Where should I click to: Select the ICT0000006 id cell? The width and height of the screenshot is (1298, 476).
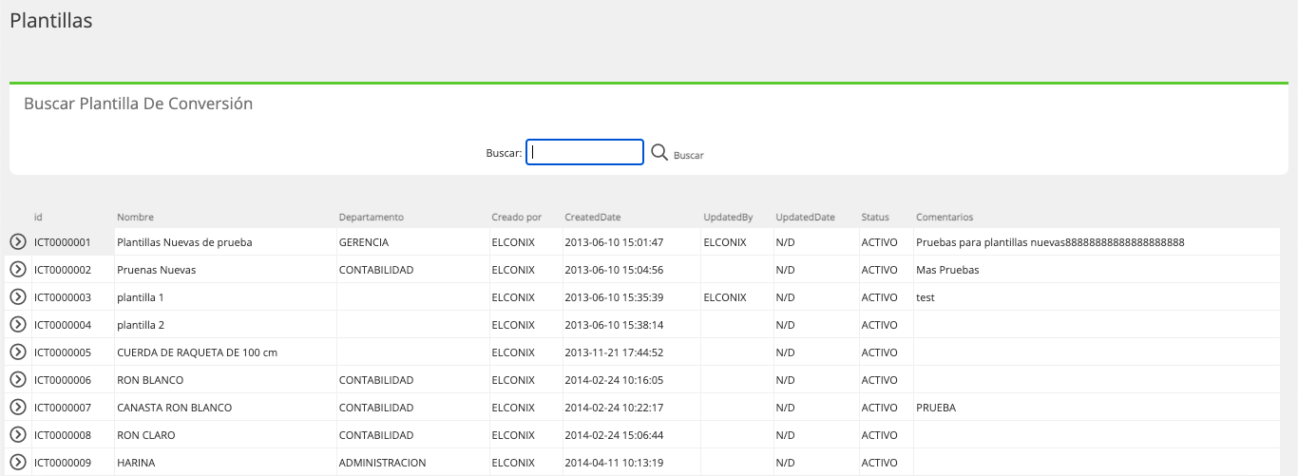[72, 380]
